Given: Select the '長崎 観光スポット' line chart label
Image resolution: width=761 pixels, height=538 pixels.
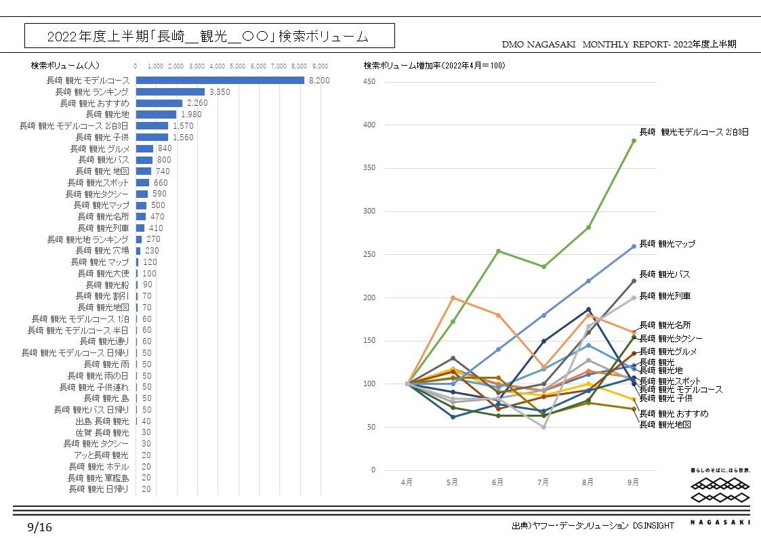Looking at the screenshot, I should point(670,381).
